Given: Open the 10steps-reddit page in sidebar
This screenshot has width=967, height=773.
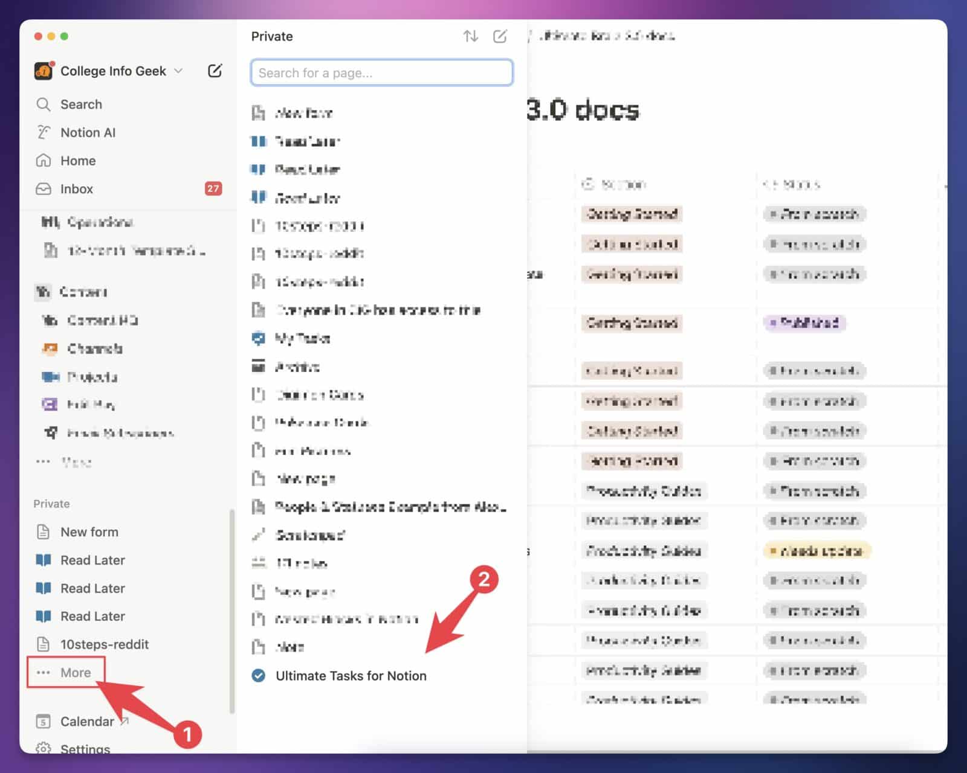Looking at the screenshot, I should 104,644.
